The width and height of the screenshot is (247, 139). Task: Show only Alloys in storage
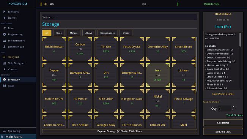click(x=89, y=33)
